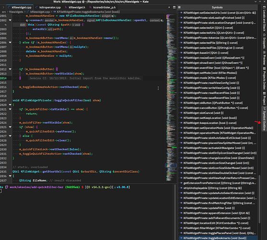Click the tab bar dot quick-open indicator
Screen dimensions: 267x240
[169, 7]
